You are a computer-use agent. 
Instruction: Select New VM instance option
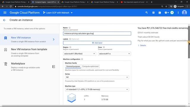(x=30, y=40)
